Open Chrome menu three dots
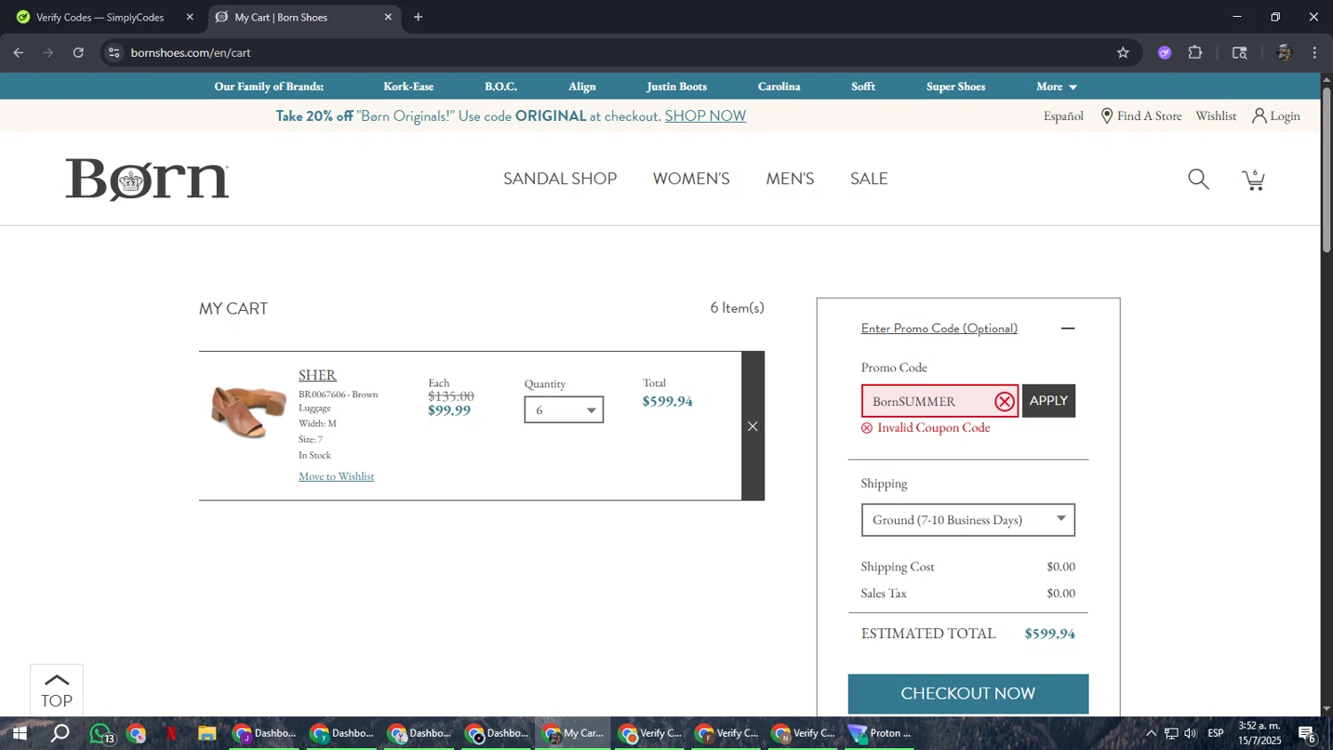 click(x=1314, y=52)
